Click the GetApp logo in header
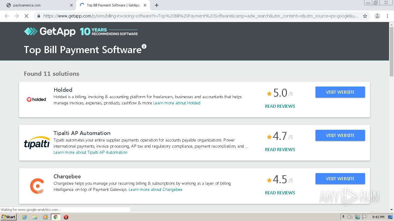The height and width of the screenshot is (221, 394). (50, 31)
